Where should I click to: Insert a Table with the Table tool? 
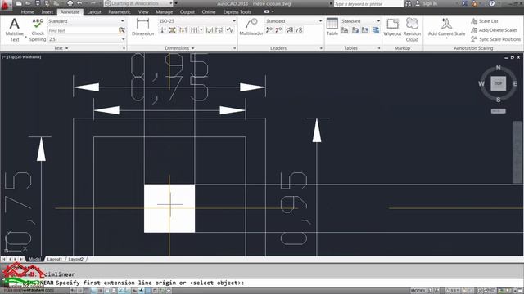[332, 27]
